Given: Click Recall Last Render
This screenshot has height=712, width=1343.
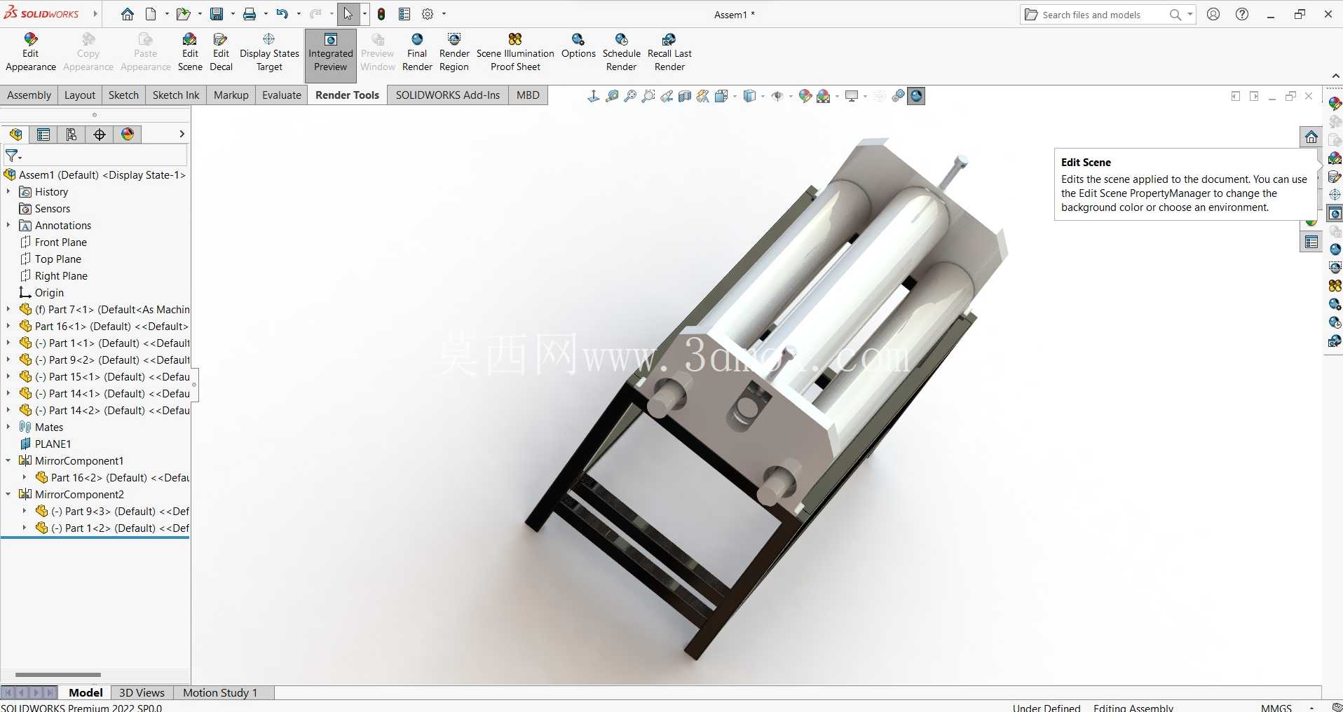Looking at the screenshot, I should [x=669, y=53].
